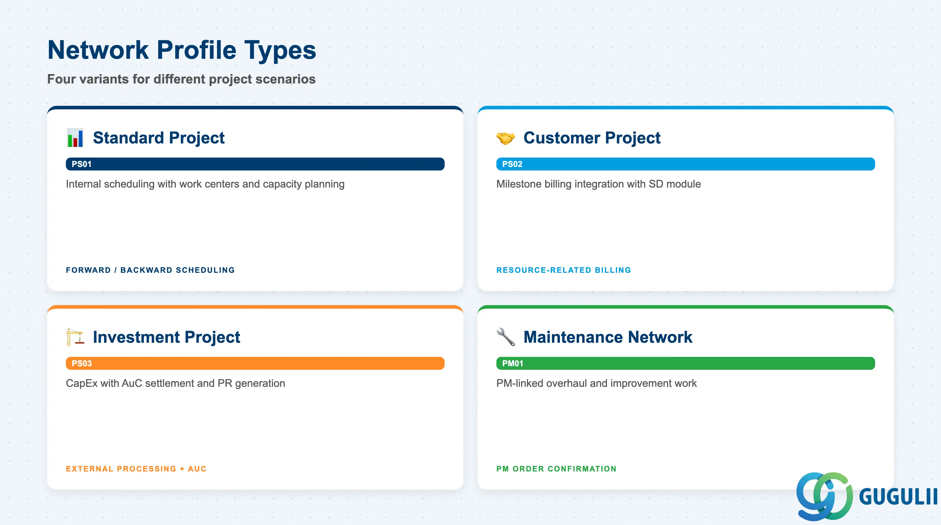Select the PM01 green badge bar
This screenshot has height=525, width=941.
click(x=685, y=363)
